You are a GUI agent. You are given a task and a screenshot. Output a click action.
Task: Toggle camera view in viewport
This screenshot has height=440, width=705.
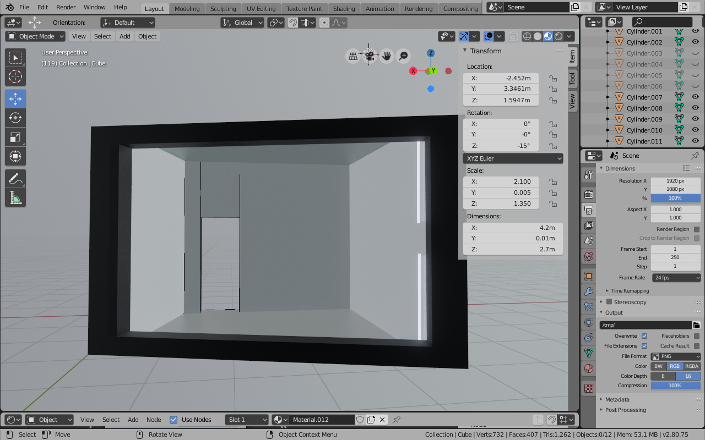[370, 56]
